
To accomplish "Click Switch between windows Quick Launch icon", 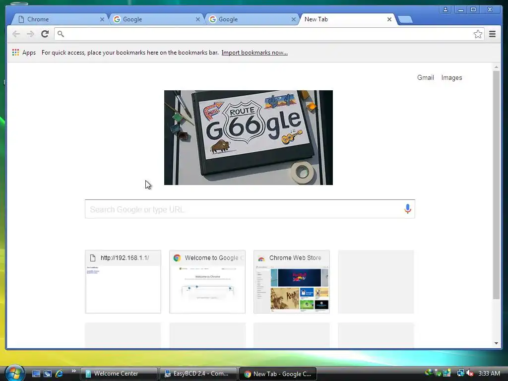I will pos(48,374).
